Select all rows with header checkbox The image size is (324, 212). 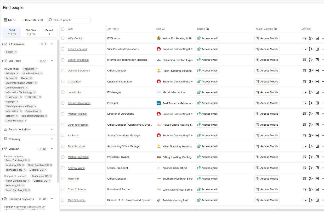click(x=63, y=29)
